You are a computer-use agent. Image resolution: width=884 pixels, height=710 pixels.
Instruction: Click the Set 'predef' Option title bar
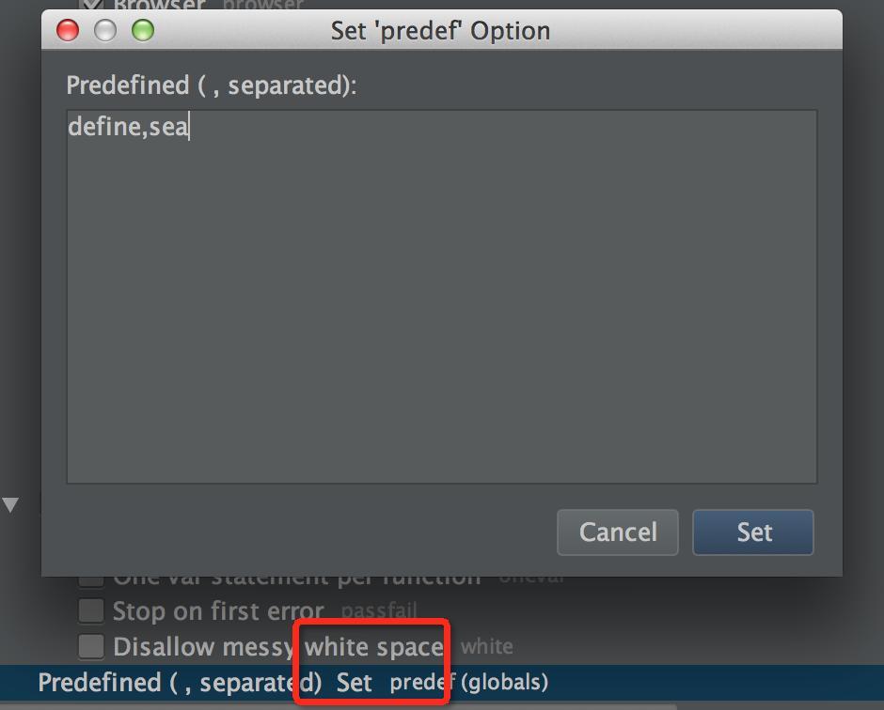(x=440, y=30)
